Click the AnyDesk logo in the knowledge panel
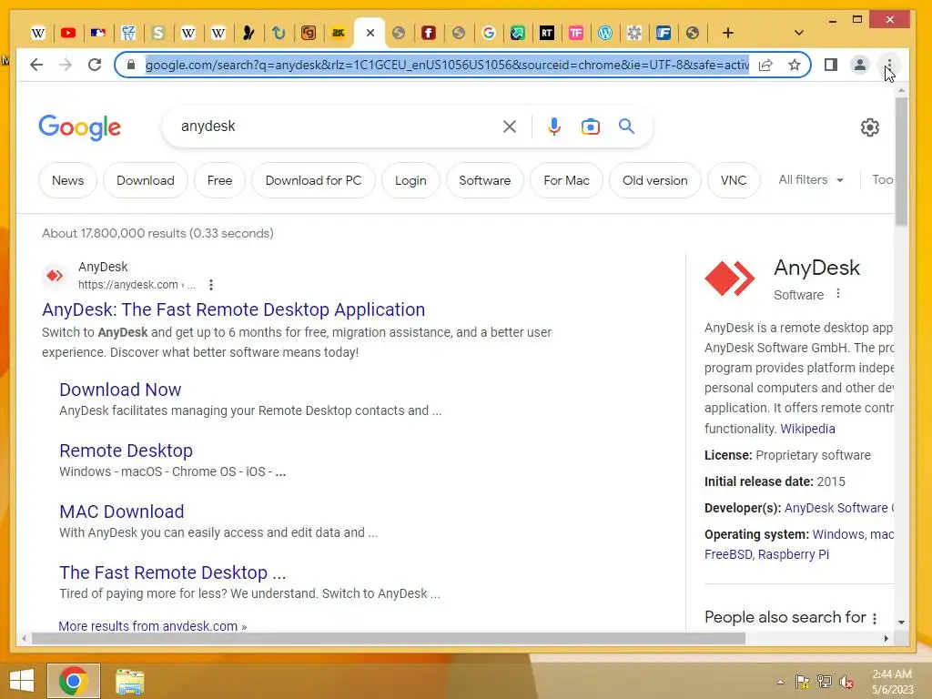Screen dimensions: 932x699 (x=730, y=279)
